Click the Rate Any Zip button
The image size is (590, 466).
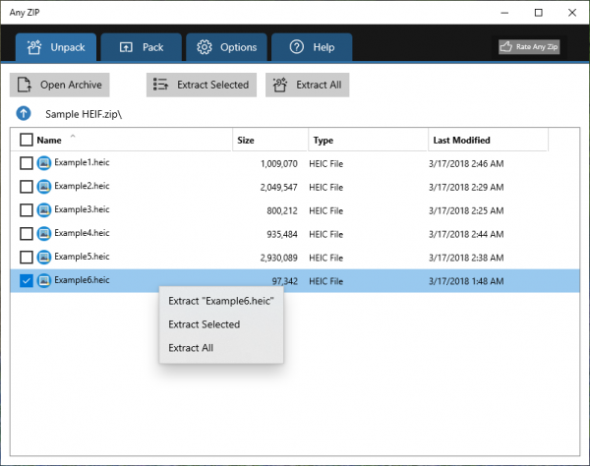click(529, 46)
